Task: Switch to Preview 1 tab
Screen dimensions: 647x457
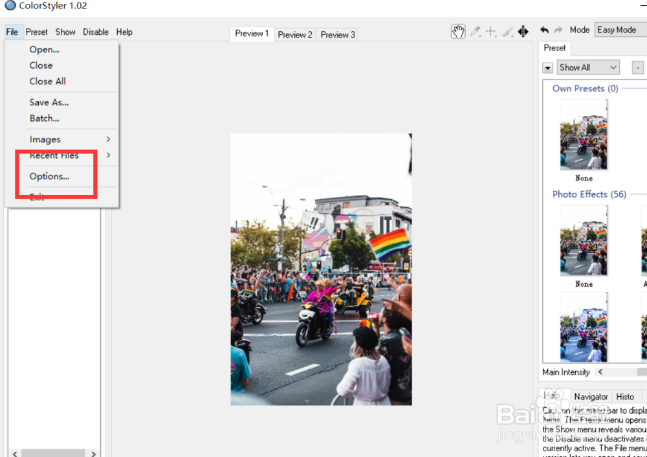Action: pyautogui.click(x=252, y=34)
